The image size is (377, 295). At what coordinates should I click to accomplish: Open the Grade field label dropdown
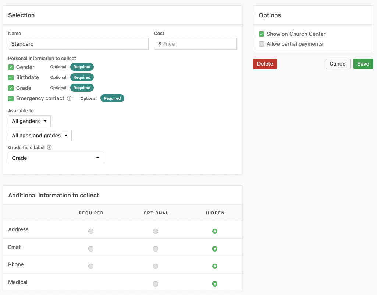pos(56,158)
